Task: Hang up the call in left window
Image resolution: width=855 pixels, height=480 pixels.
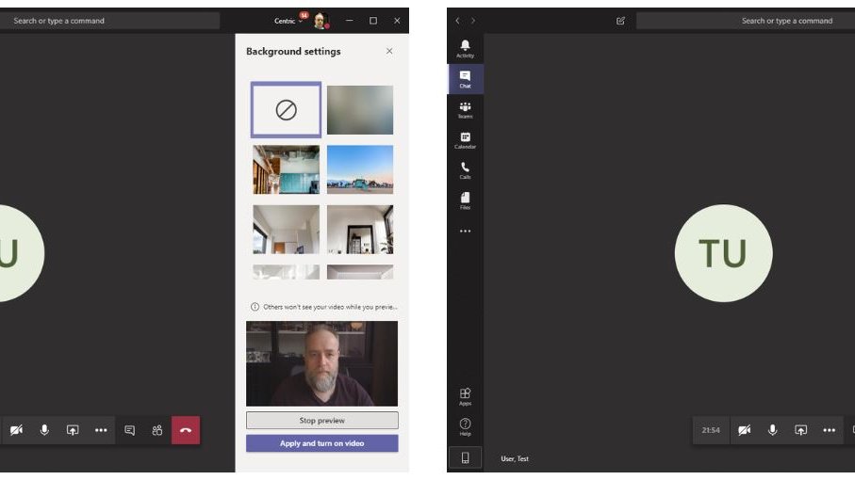Action: coord(186,430)
